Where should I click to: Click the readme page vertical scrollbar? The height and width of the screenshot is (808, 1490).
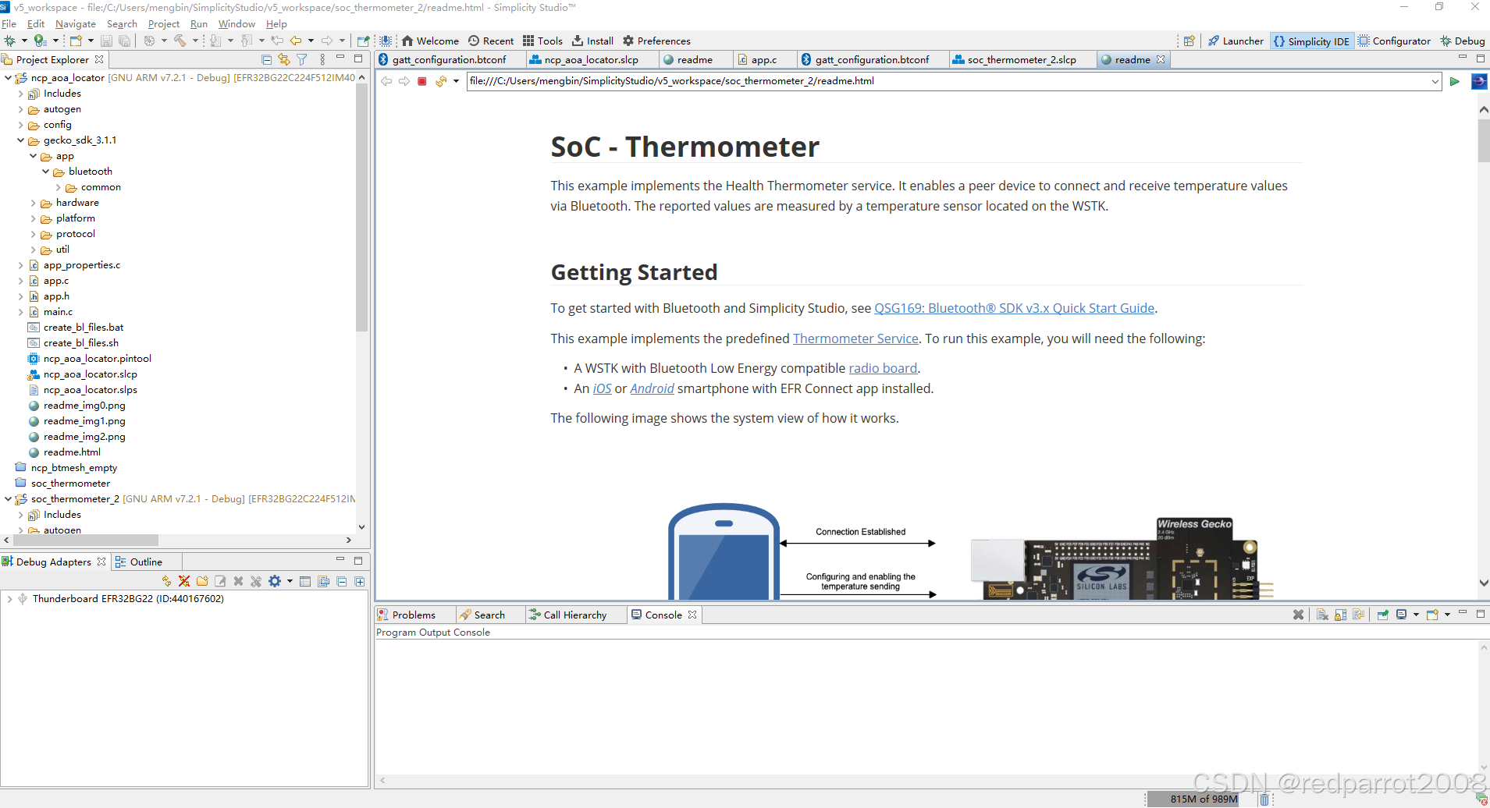pyautogui.click(x=1483, y=140)
